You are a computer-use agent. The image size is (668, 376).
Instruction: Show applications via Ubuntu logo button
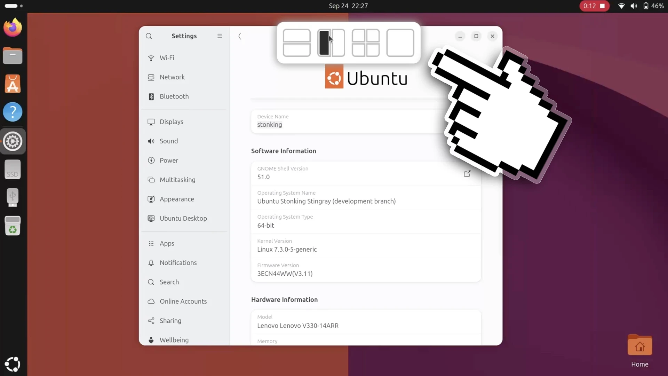(13, 364)
